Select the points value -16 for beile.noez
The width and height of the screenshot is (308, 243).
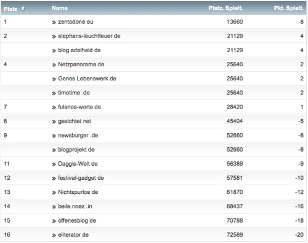pos(299,206)
